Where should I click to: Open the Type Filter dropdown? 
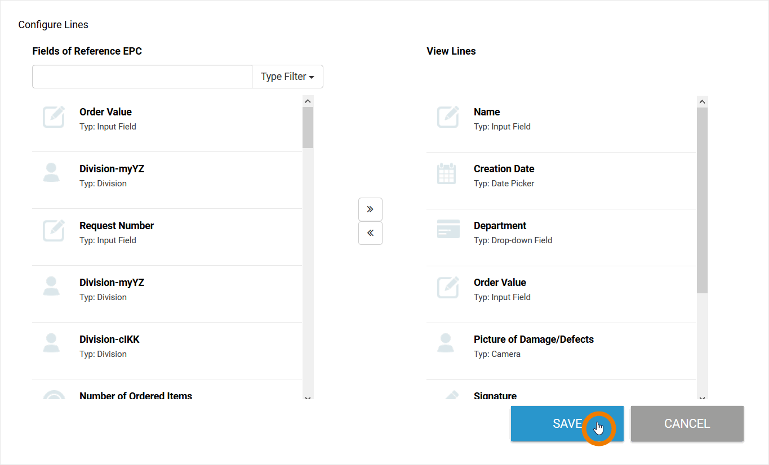click(287, 77)
